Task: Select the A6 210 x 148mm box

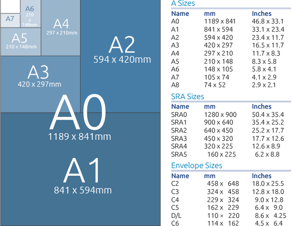Action: click(x=31, y=14)
